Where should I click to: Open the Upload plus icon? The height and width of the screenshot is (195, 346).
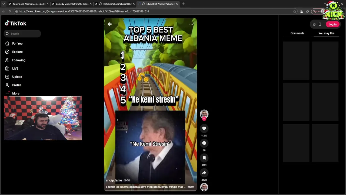(7, 77)
